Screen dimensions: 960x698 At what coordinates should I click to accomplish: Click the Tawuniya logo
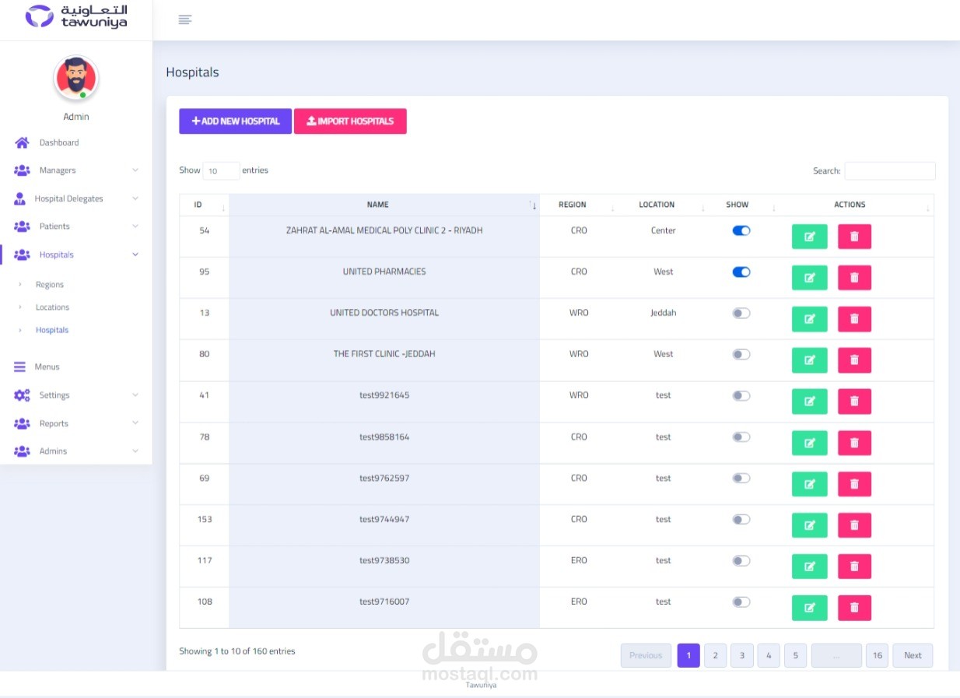tap(75, 16)
